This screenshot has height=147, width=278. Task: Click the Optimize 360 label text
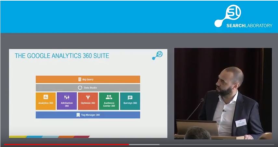tap(88, 103)
